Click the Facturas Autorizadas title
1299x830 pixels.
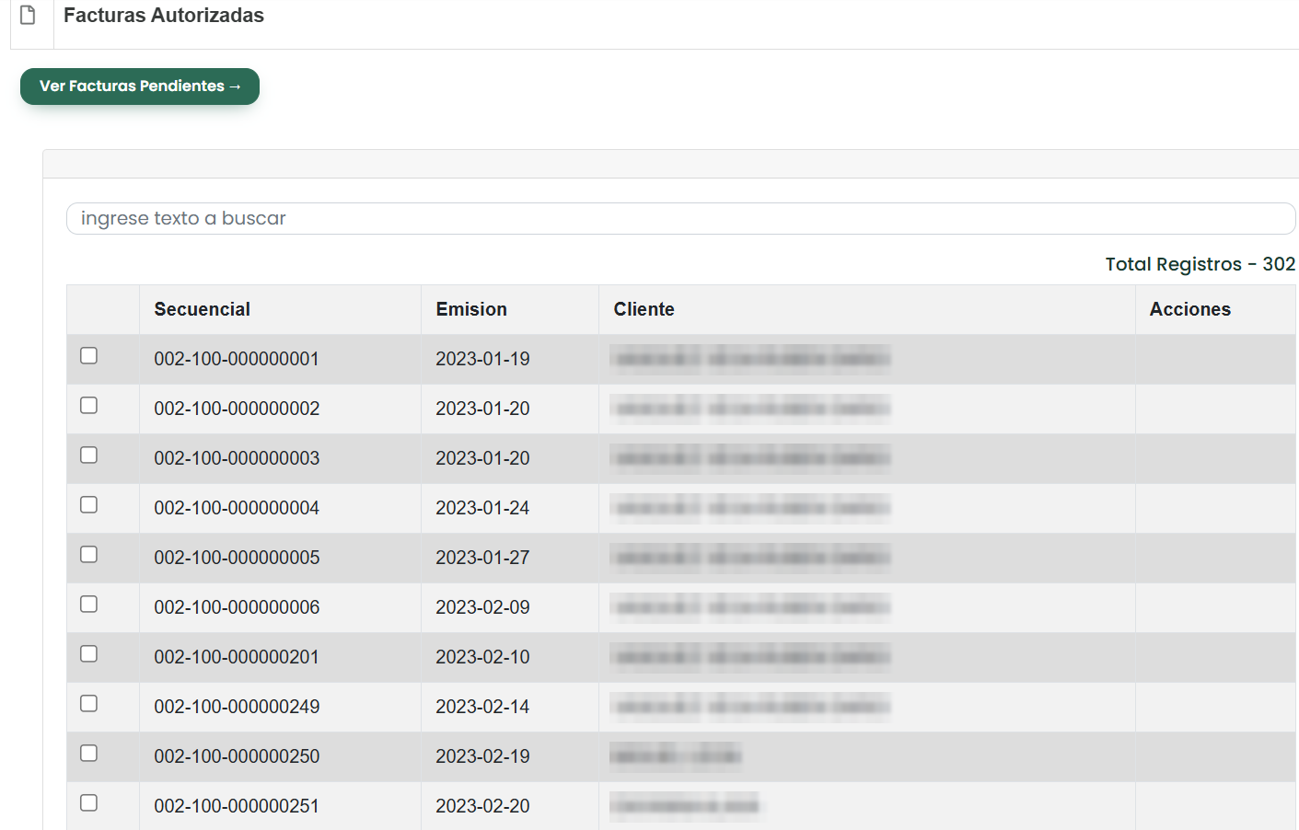coord(164,16)
